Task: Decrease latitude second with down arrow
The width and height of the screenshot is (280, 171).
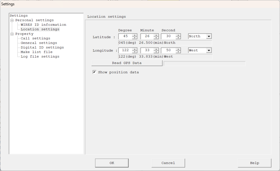Action: pos(178,37)
